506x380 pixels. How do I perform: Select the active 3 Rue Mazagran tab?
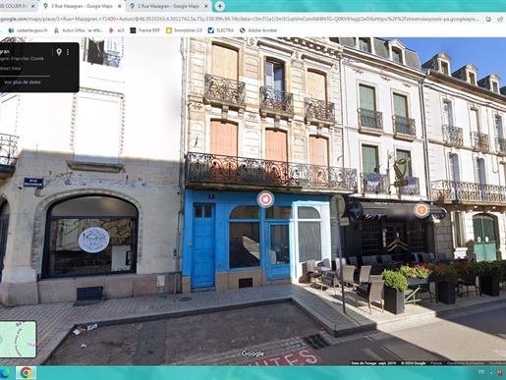point(82,6)
